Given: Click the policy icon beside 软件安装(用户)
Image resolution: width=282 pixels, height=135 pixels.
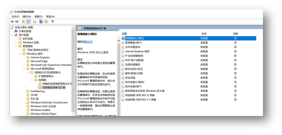Looking at the screenshot, I should (123, 86).
